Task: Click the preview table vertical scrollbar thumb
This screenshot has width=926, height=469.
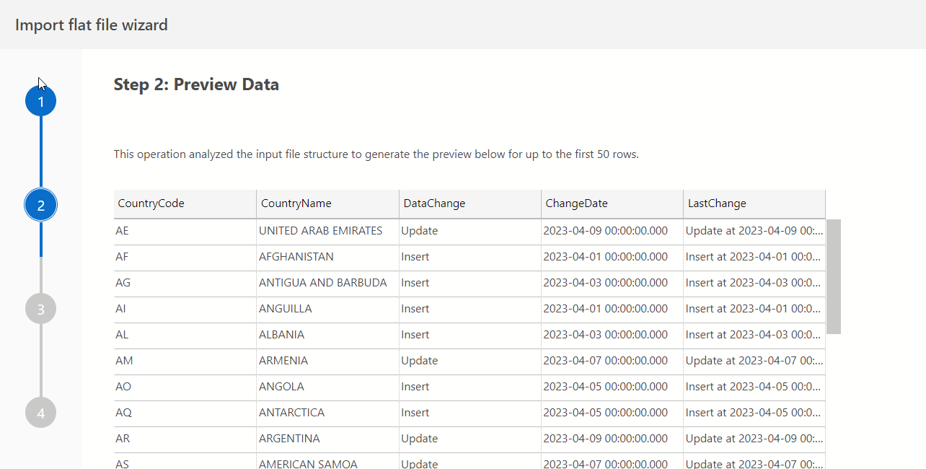Action: point(833,276)
